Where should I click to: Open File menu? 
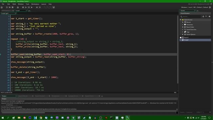point(3,4)
